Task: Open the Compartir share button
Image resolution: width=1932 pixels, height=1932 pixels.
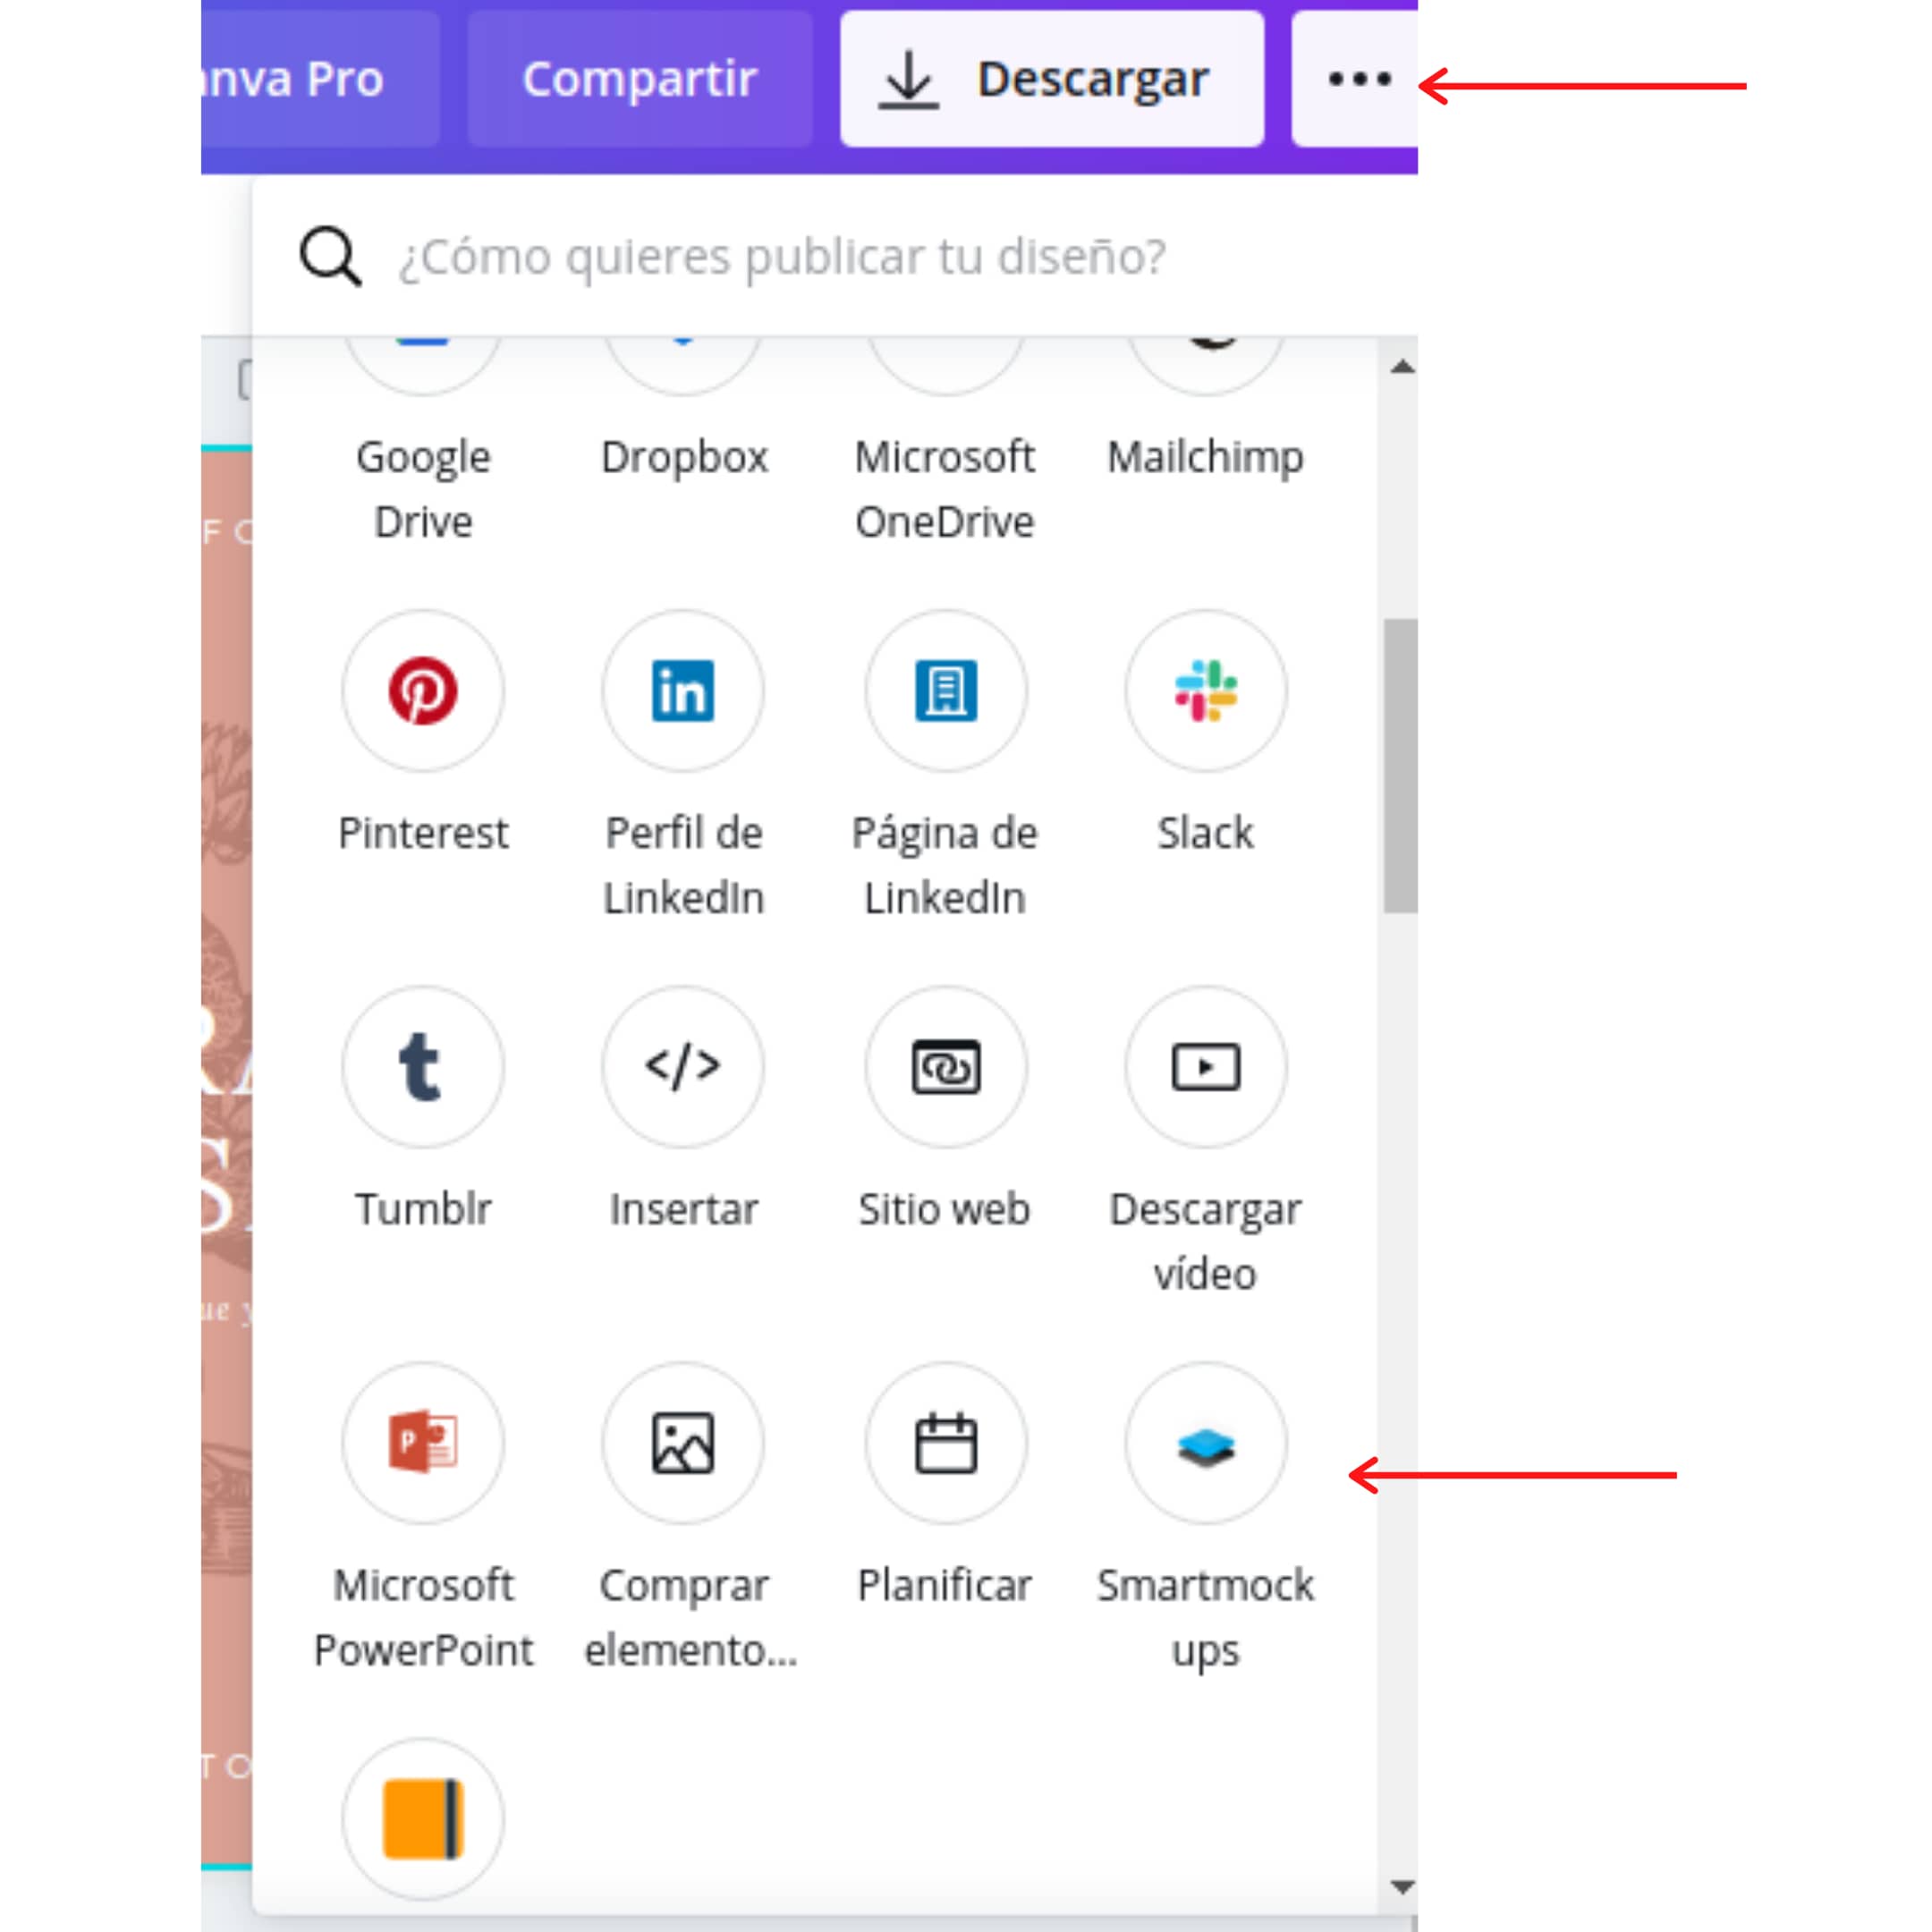Action: coord(640,79)
